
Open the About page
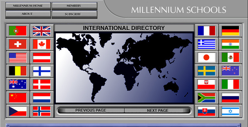28,14
